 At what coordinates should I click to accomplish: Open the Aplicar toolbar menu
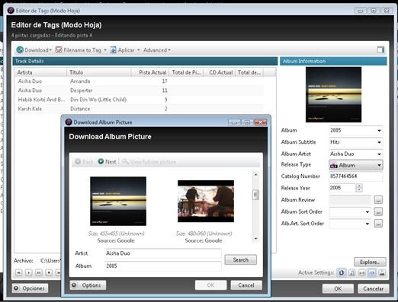pos(125,50)
